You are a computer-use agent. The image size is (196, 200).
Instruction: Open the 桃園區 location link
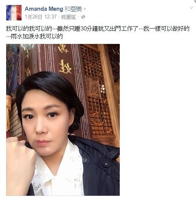(68, 17)
